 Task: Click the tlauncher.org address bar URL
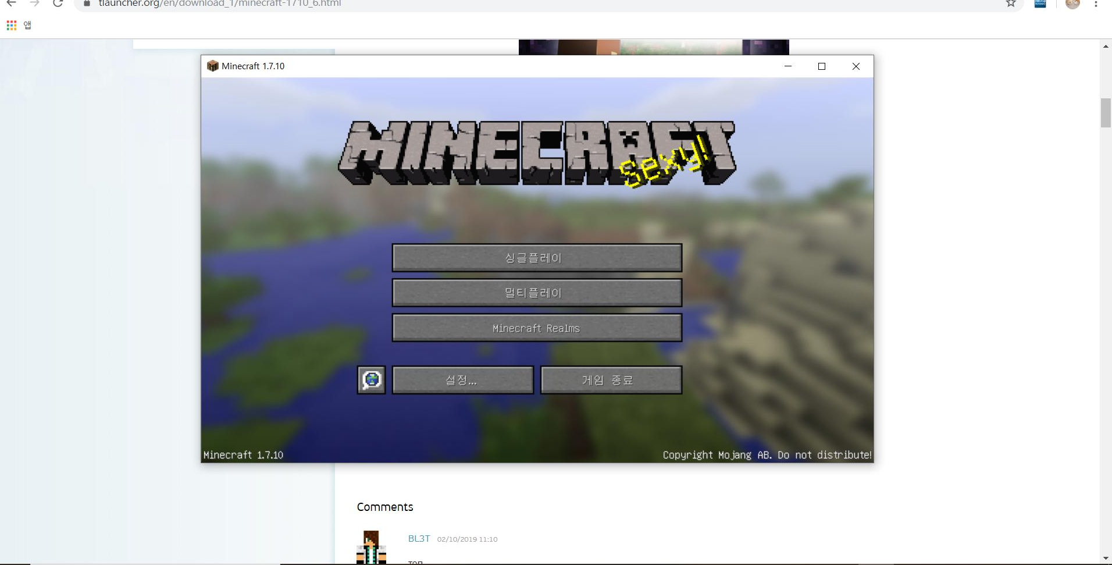point(220,3)
